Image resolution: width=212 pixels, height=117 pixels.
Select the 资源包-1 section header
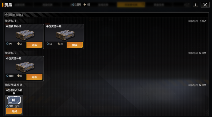click(x=10, y=21)
